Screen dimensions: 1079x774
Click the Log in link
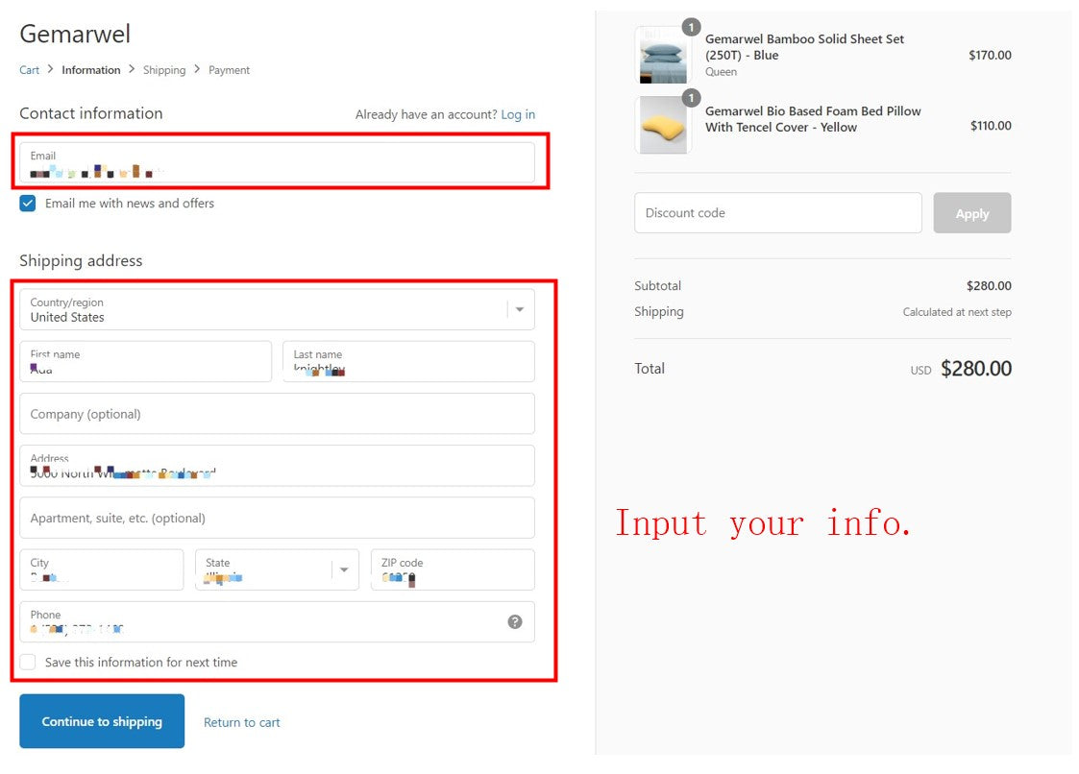pos(518,114)
